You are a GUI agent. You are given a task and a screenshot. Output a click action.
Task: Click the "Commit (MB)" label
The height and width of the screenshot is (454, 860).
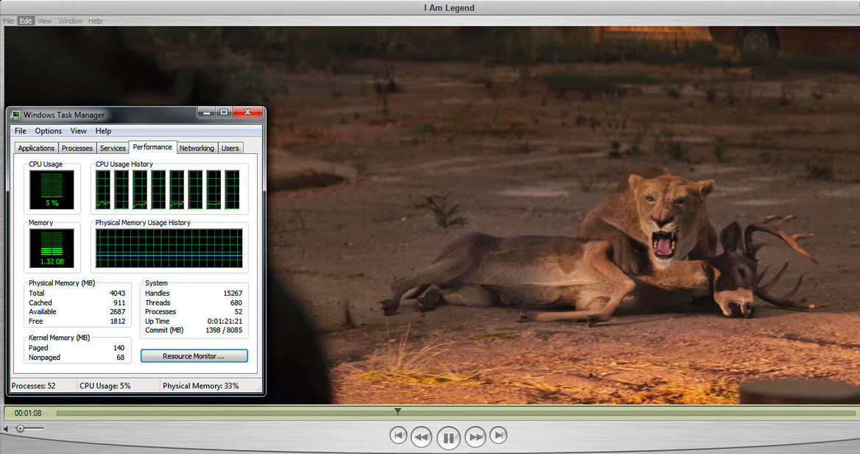(x=164, y=330)
